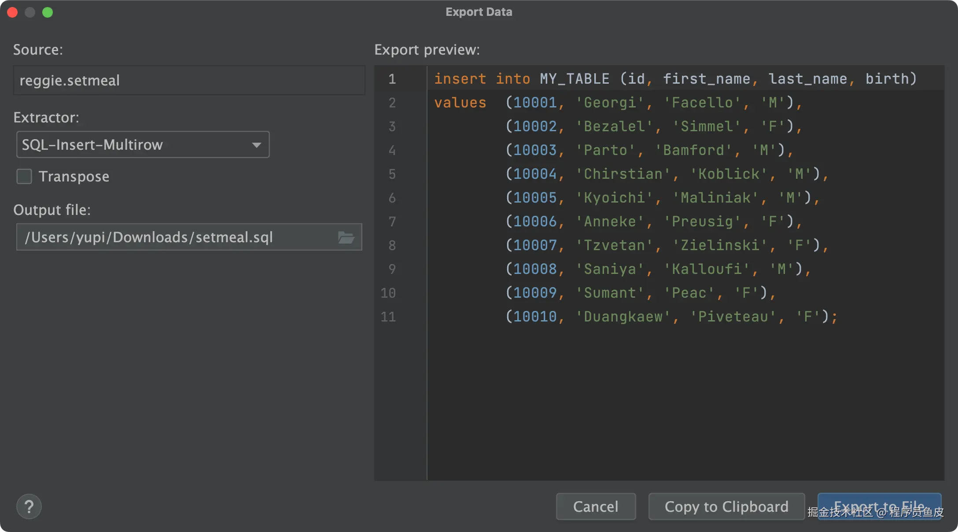Click the 'insert' keyword in the preview

460,79
